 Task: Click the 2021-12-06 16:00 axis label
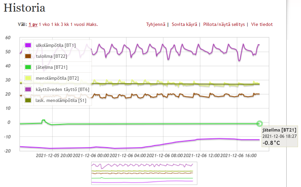pos(238,155)
